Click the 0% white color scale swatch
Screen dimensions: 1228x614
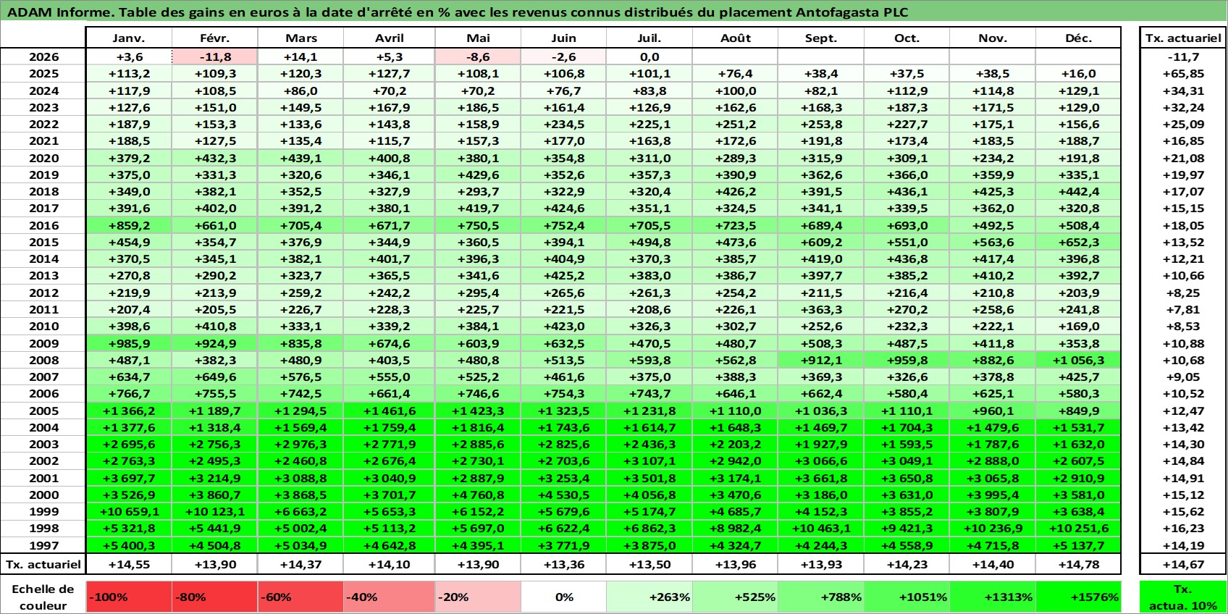(563, 597)
